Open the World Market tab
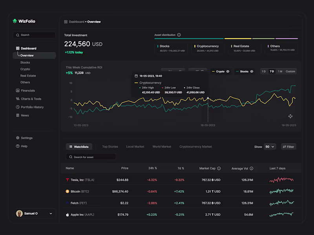Screen dimensions: 314x235 click(x=162, y=146)
